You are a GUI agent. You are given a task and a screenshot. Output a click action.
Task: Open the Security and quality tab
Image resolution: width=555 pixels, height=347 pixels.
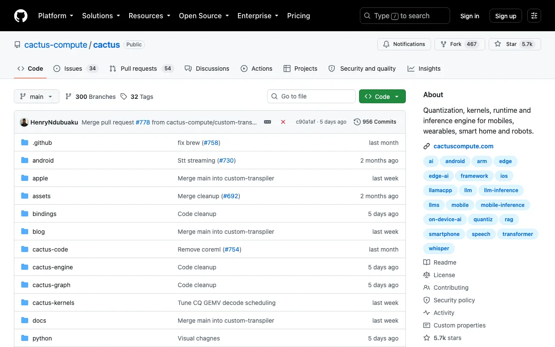point(362,69)
